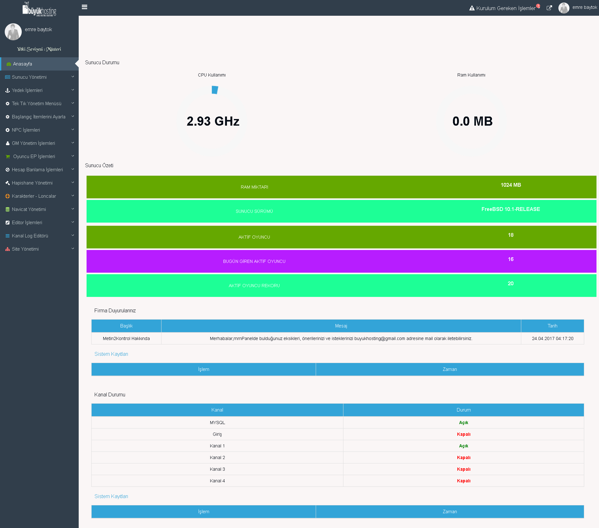Toggle the hamburger sidebar menu icon
Viewport: 599px width, 528px height.
click(84, 7)
